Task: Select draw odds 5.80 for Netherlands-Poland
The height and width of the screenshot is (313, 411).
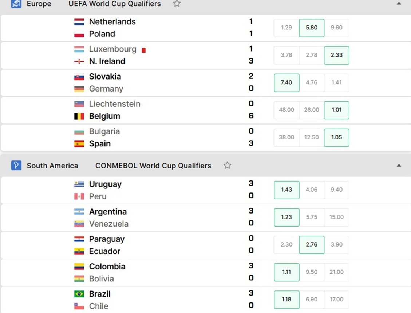Action: pos(311,28)
